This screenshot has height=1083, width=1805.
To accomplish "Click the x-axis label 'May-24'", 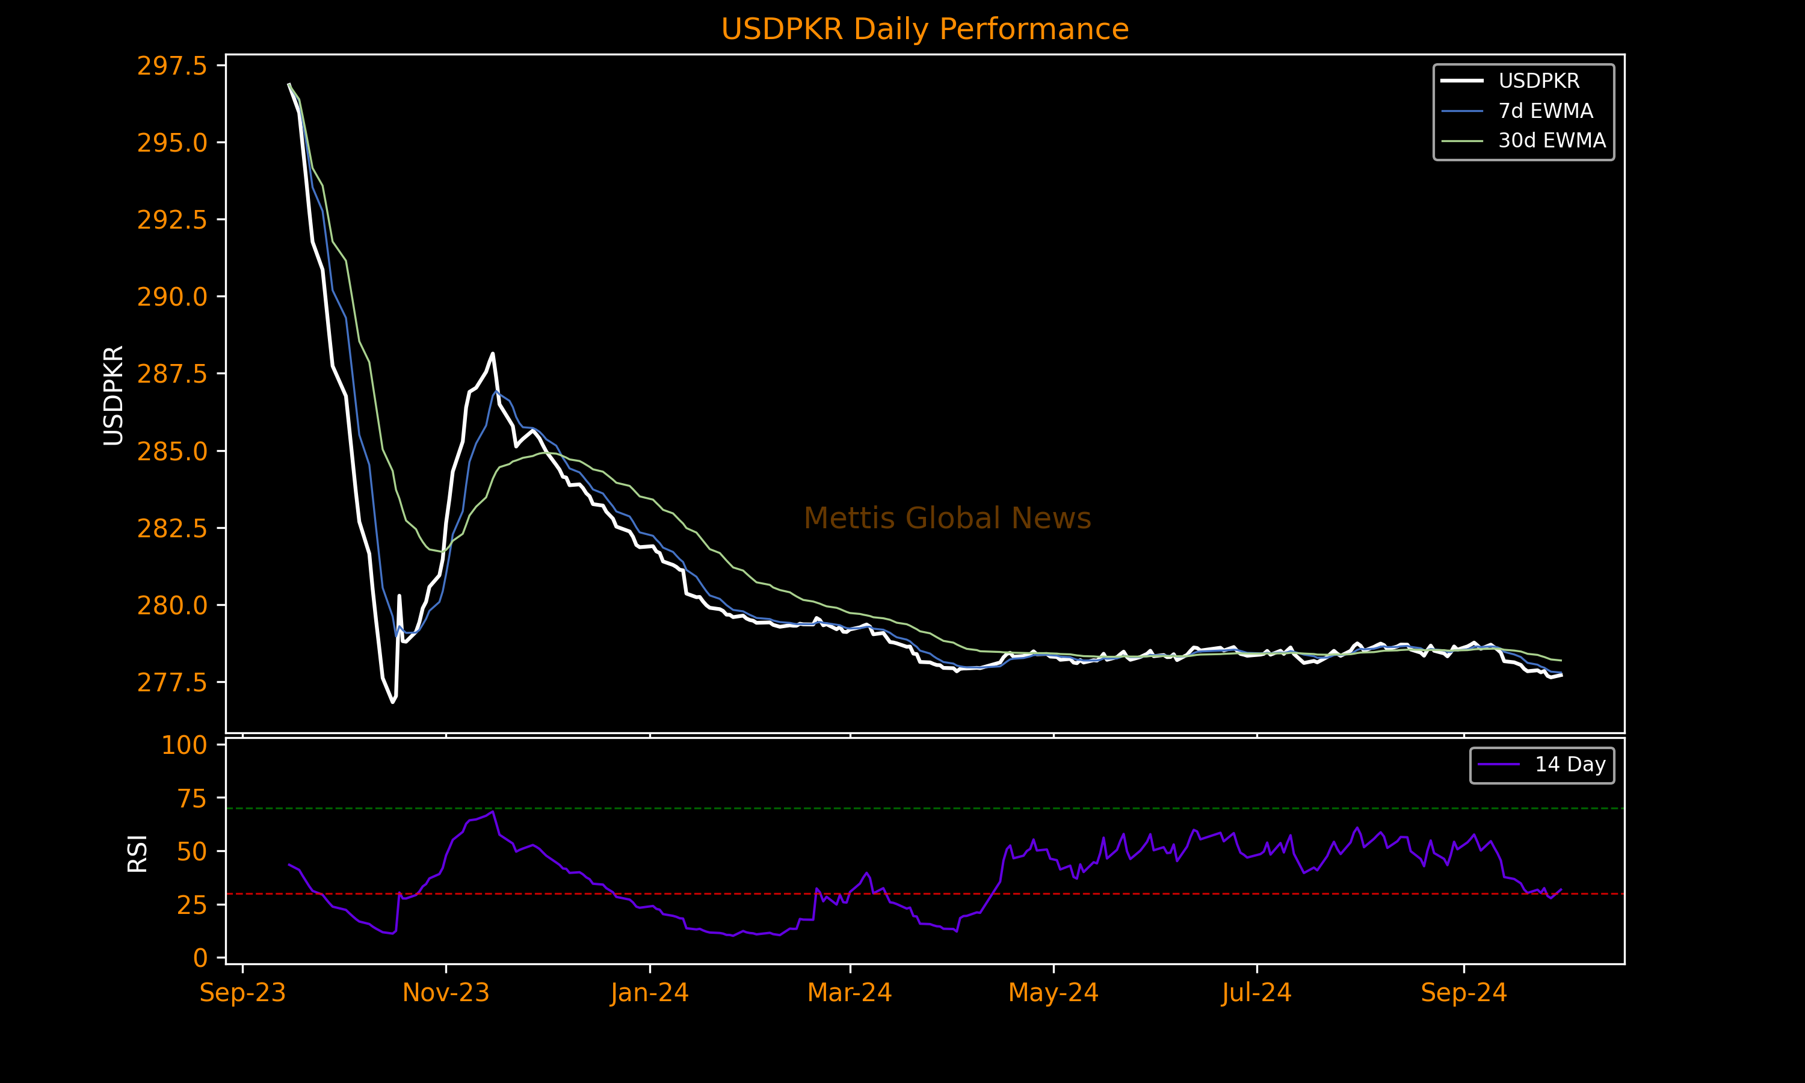I will [x=1054, y=993].
